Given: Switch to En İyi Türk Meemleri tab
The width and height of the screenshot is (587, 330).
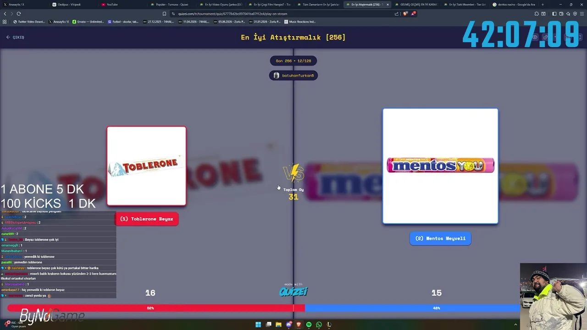Looking at the screenshot, I should [x=465, y=5].
